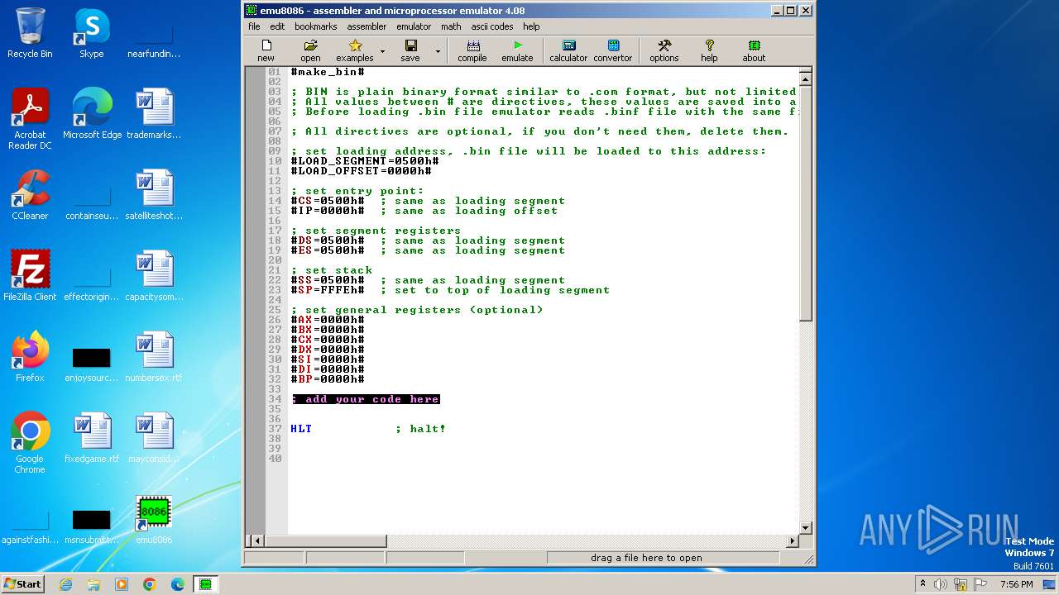
Task: Open the convertor tool icon
Action: (613, 50)
